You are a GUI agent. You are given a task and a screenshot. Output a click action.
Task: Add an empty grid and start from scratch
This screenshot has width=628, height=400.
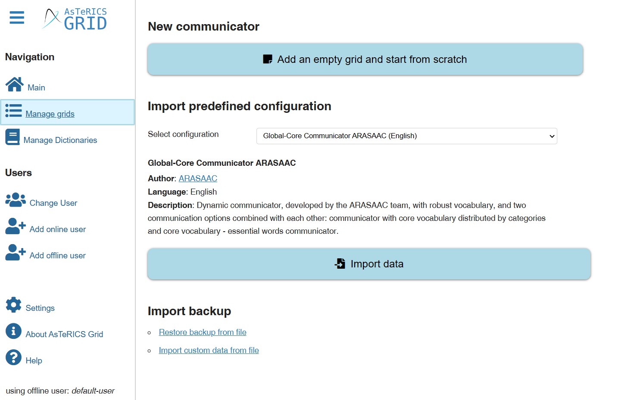365,59
